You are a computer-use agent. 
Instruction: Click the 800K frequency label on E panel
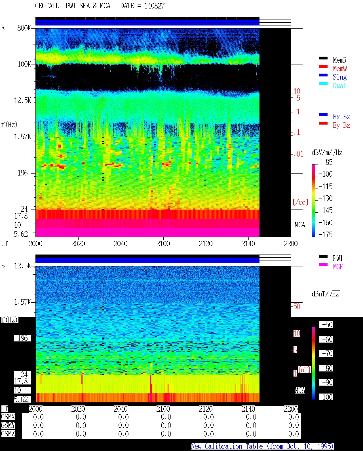click(x=24, y=28)
